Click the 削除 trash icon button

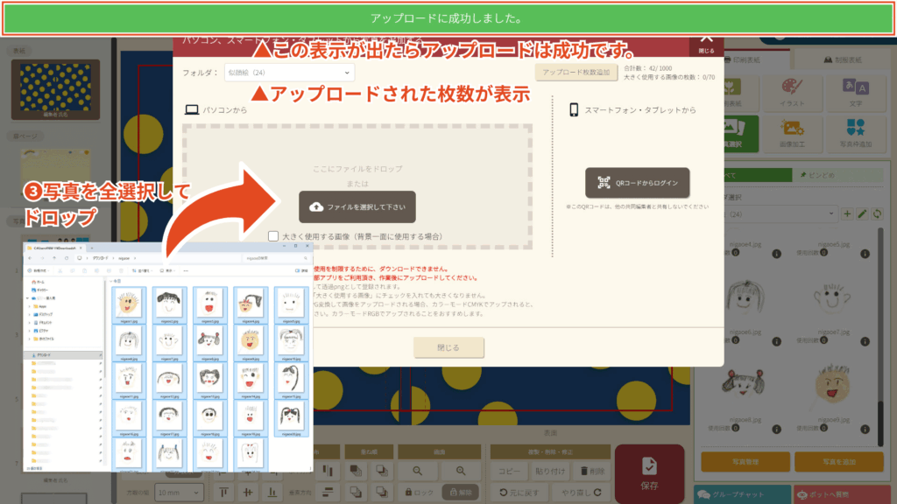point(590,472)
